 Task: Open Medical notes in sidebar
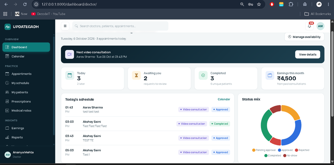[26, 111]
